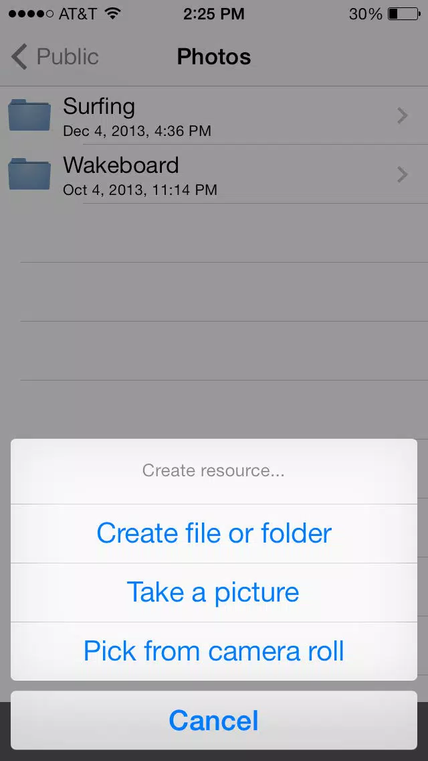428x761 pixels.
Task: Tap the Surfing folder icon
Action: [x=29, y=115]
